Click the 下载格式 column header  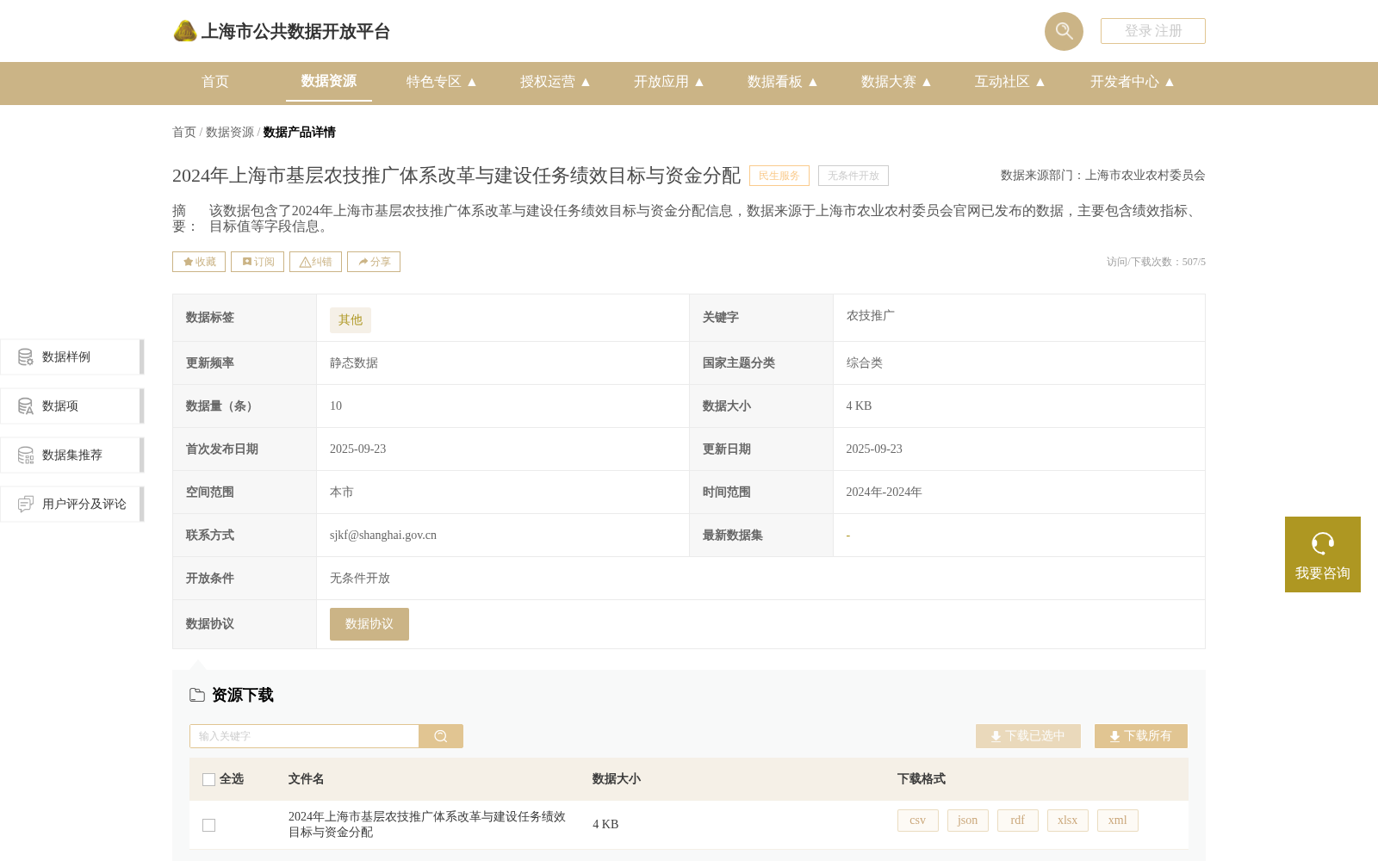[x=922, y=779]
